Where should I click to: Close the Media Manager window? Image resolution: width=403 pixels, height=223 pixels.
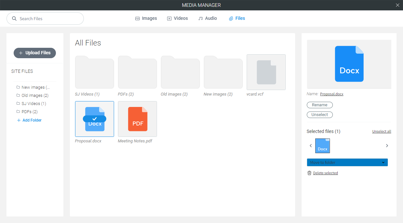pos(397,5)
